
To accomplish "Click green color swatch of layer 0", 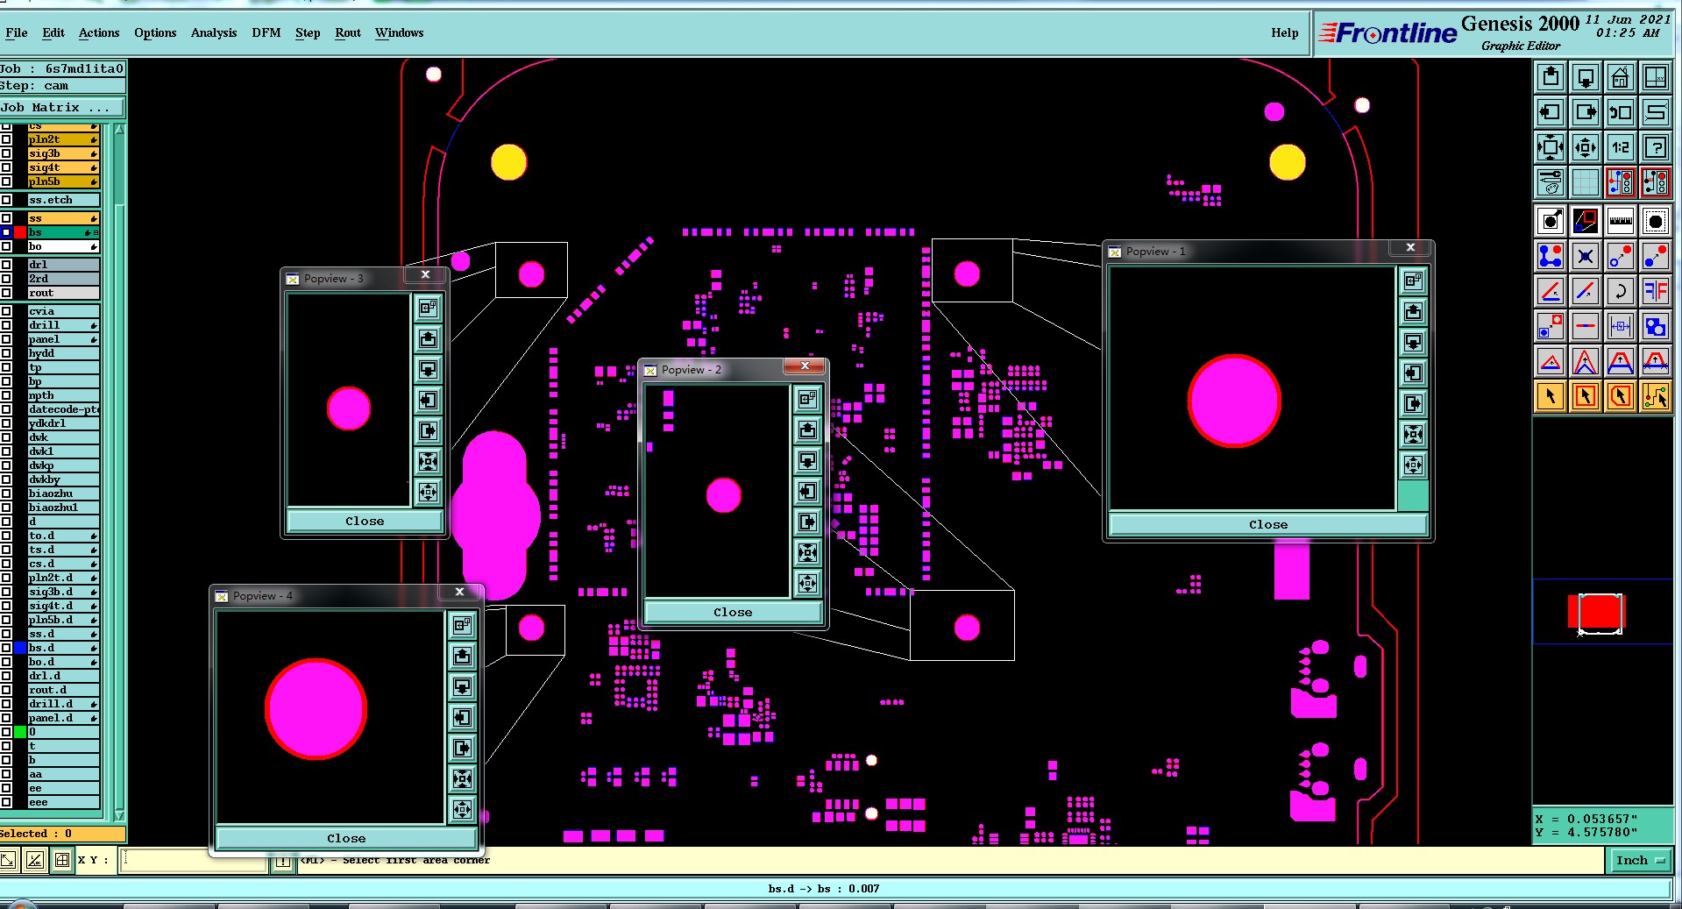I will point(20,732).
